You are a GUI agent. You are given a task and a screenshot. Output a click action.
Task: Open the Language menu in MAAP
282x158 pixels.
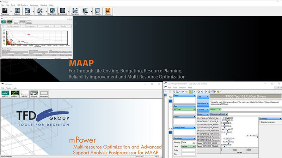(34, 5)
